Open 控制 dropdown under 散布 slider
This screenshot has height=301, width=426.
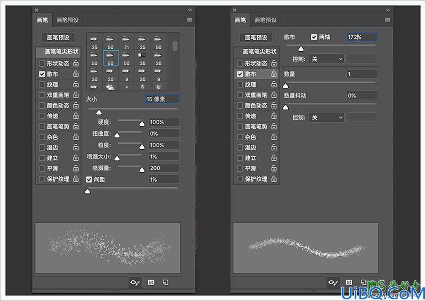point(326,59)
